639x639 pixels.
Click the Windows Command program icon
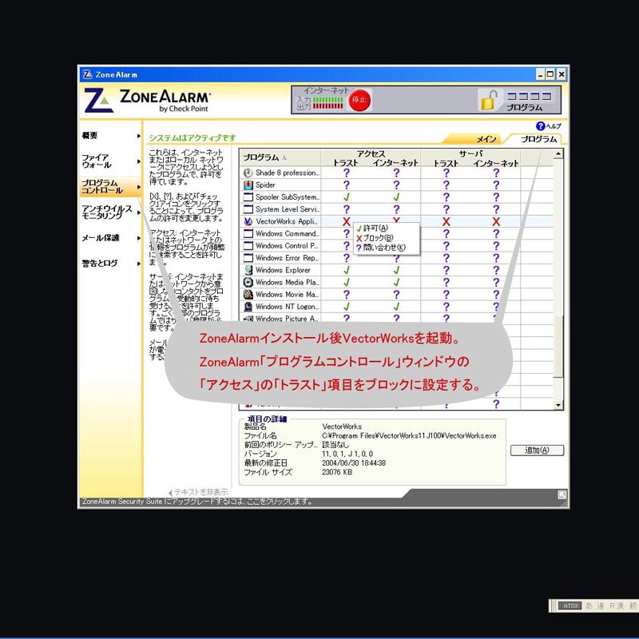coord(248,233)
